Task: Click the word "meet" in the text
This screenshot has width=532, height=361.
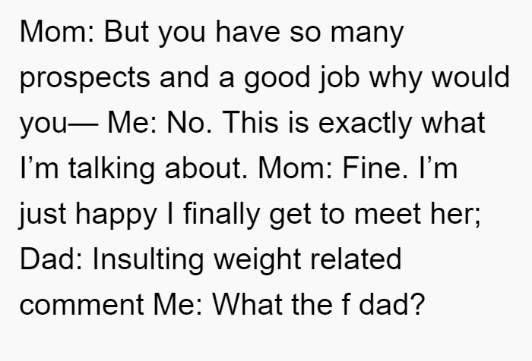Action: [x=388, y=215]
